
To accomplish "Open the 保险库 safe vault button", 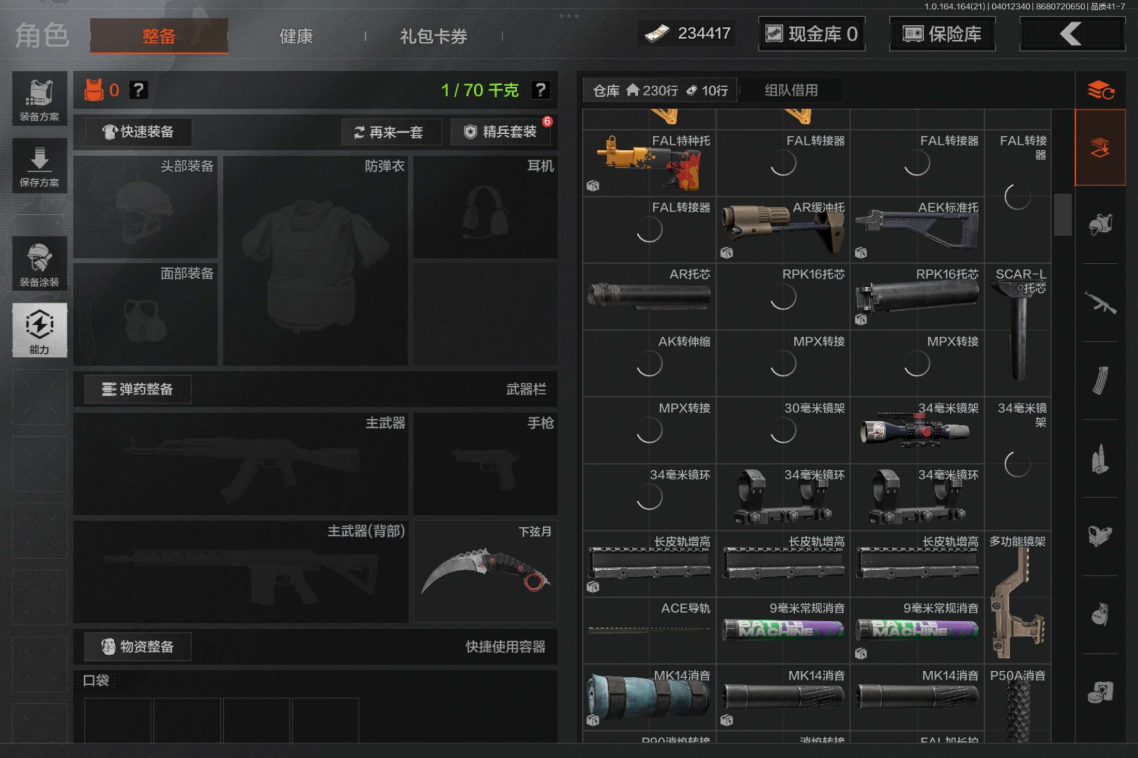I will (x=942, y=34).
